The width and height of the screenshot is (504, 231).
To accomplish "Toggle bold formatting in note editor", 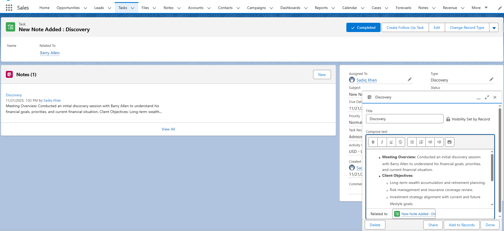I will click(x=373, y=142).
